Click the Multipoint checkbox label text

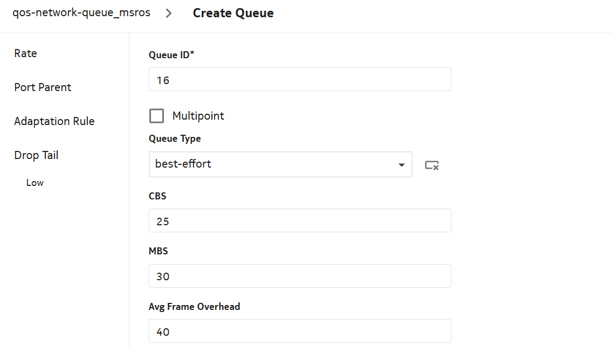click(198, 116)
